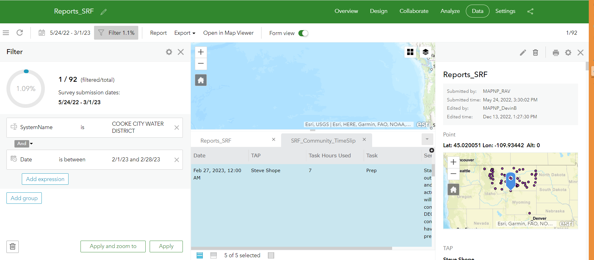Screen dimensions: 594x260
Task: Click the Filter 1.1% button
Action: point(116,33)
